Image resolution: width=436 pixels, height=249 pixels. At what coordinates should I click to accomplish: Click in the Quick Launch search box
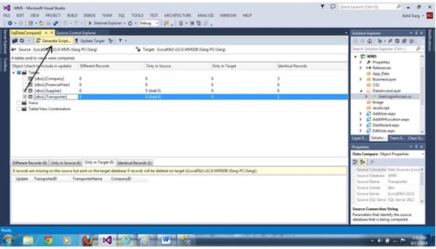[x=370, y=7]
